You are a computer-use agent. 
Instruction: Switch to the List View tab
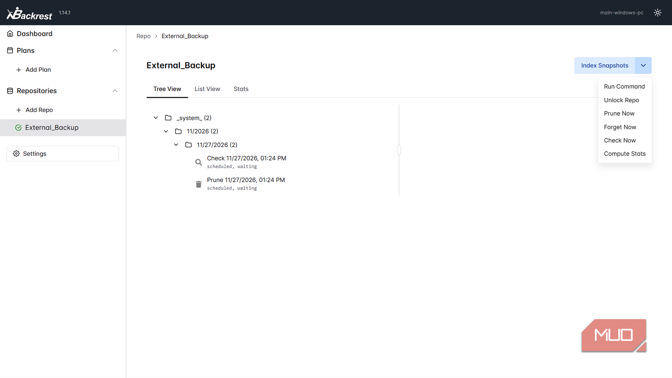(207, 89)
